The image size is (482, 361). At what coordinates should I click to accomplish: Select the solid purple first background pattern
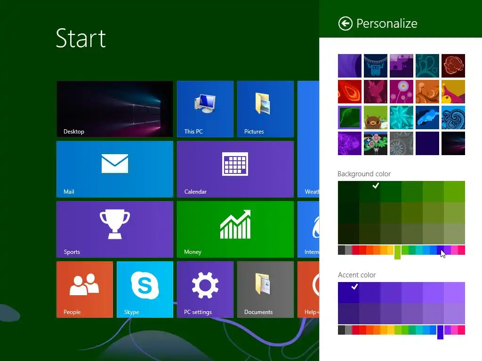point(350,66)
